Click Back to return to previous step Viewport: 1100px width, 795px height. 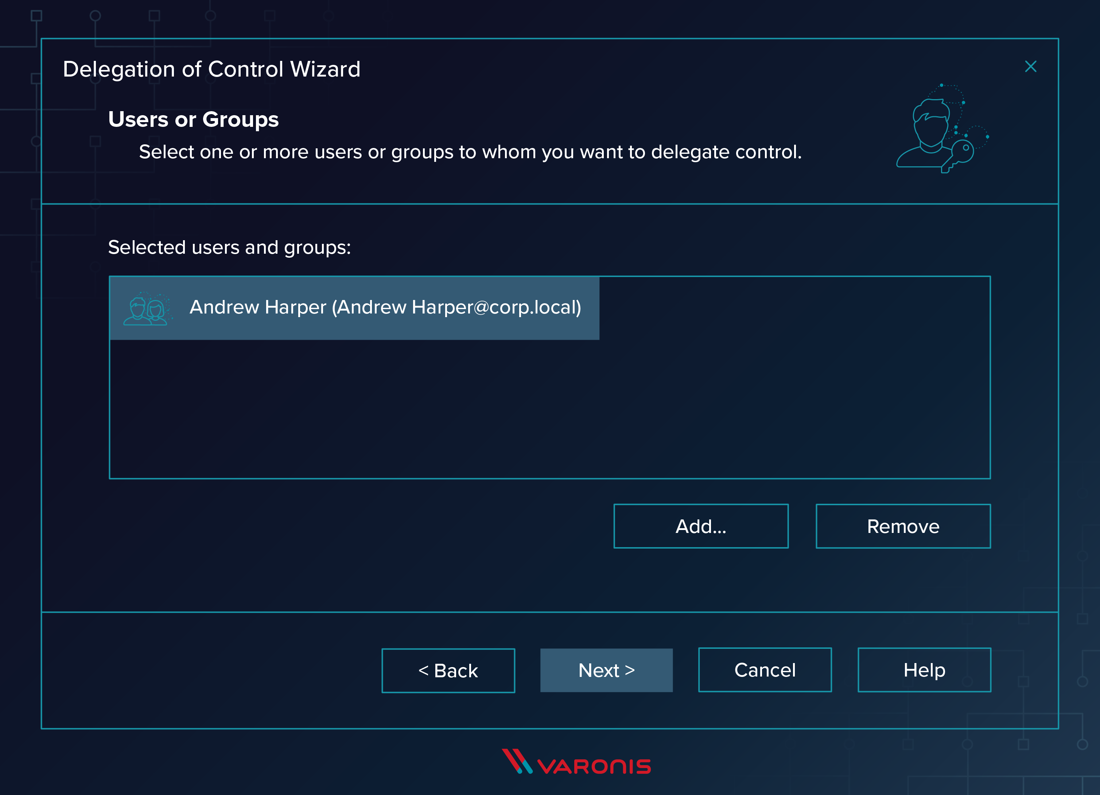[x=447, y=670]
